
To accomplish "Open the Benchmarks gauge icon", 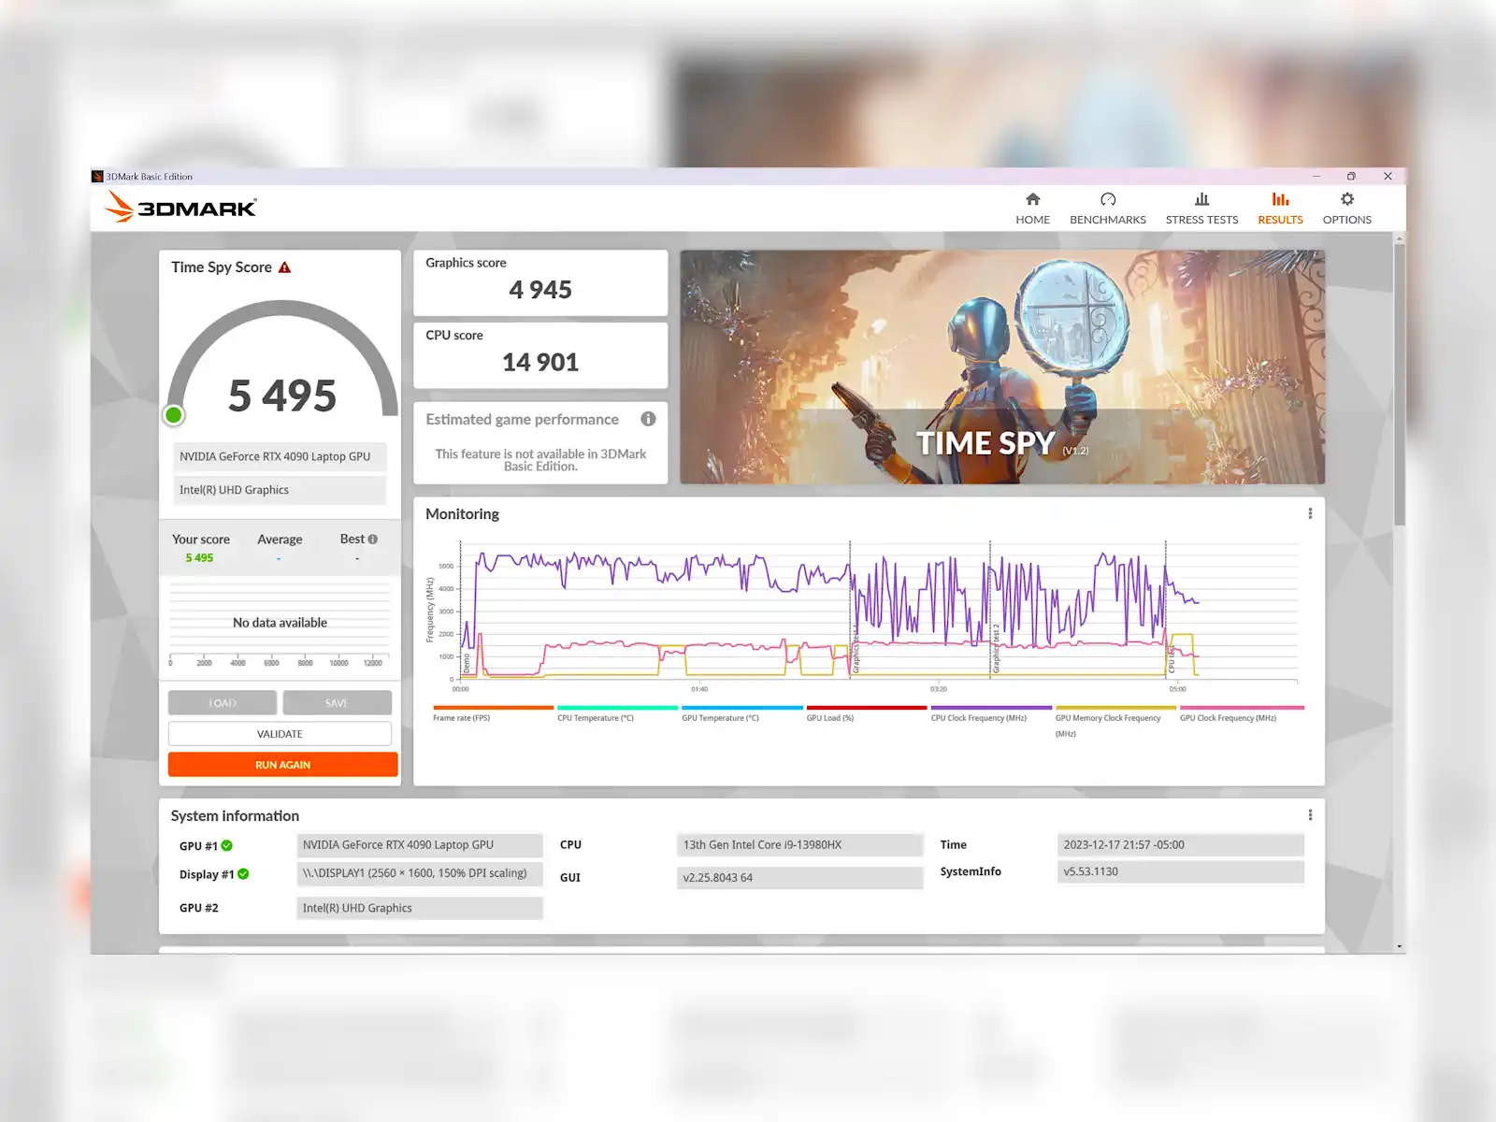I will tap(1107, 199).
